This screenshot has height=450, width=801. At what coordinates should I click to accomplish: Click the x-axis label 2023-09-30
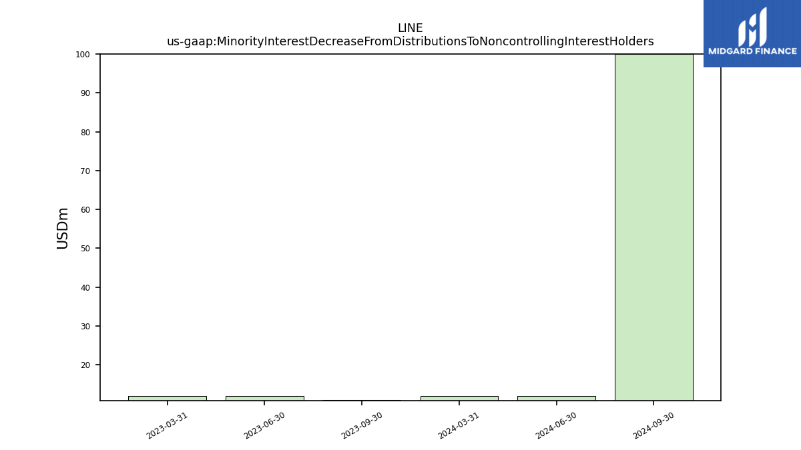coord(362,425)
